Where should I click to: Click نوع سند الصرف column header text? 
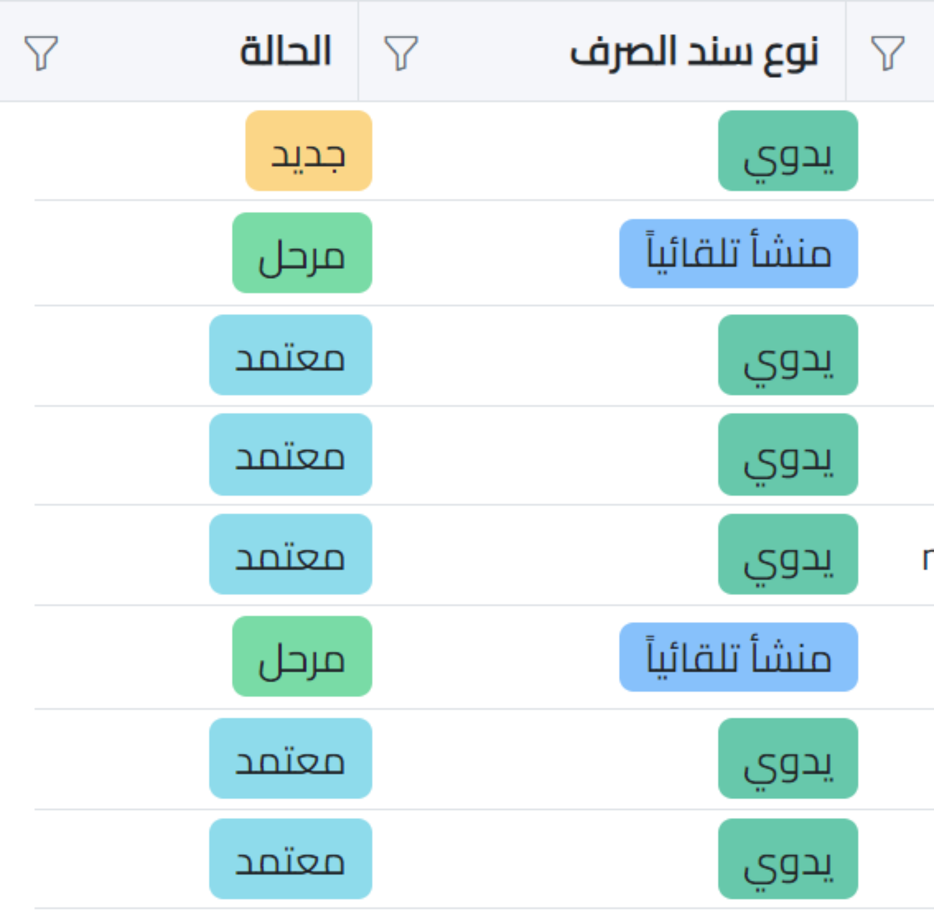[694, 53]
